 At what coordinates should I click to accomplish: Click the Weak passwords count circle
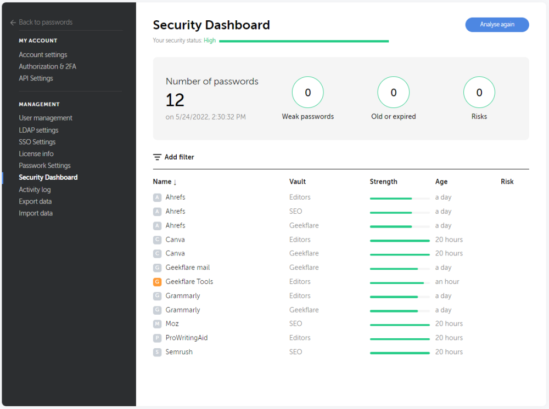pyautogui.click(x=307, y=93)
